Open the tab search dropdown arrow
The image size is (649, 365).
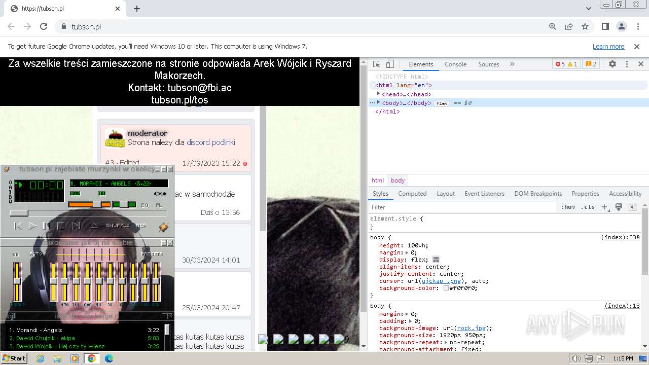click(x=589, y=9)
